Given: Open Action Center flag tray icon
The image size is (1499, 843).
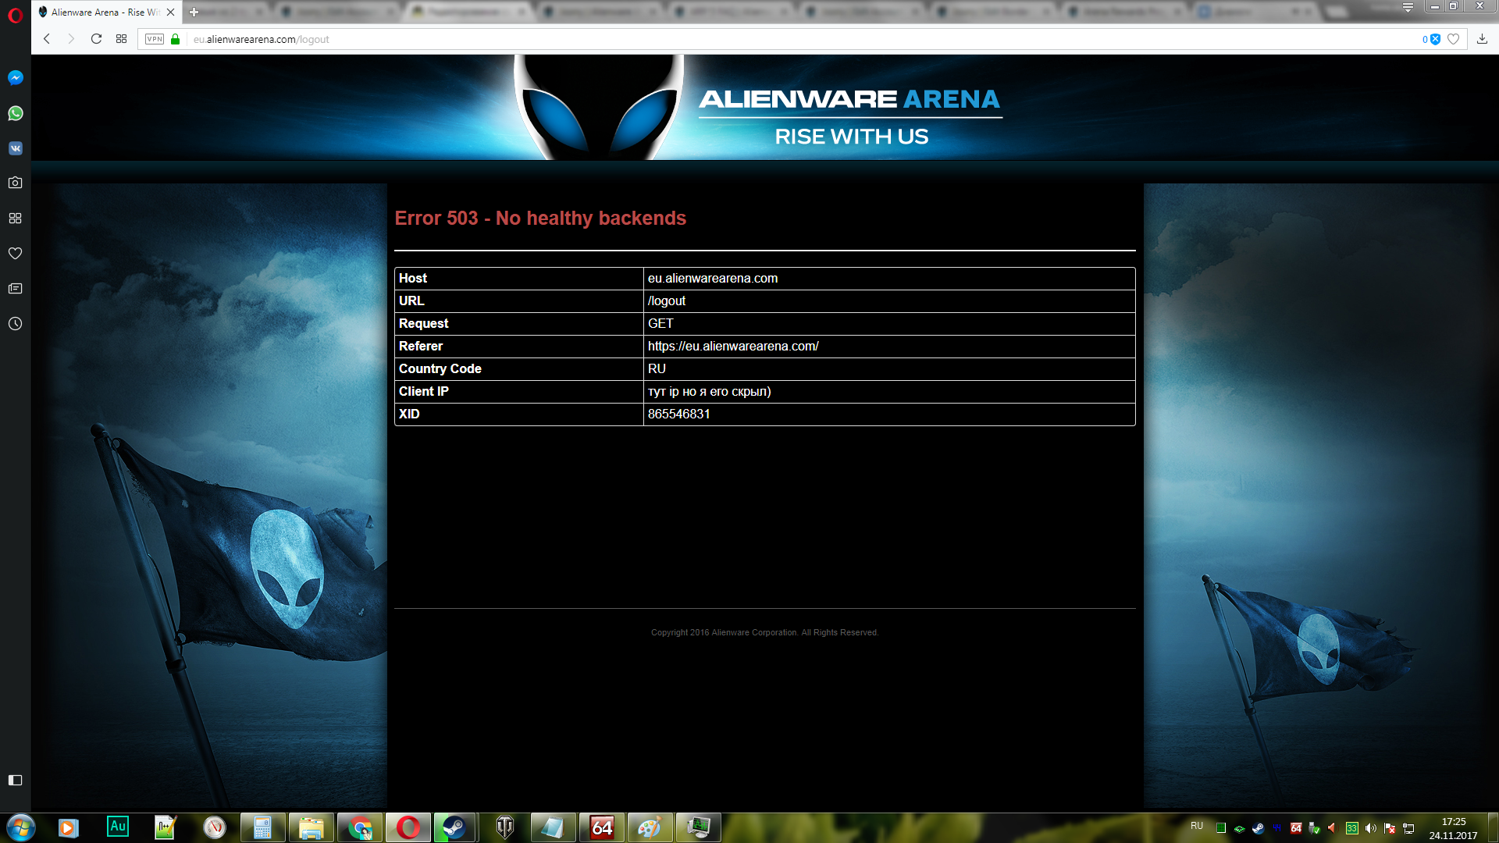Looking at the screenshot, I should [1390, 828].
